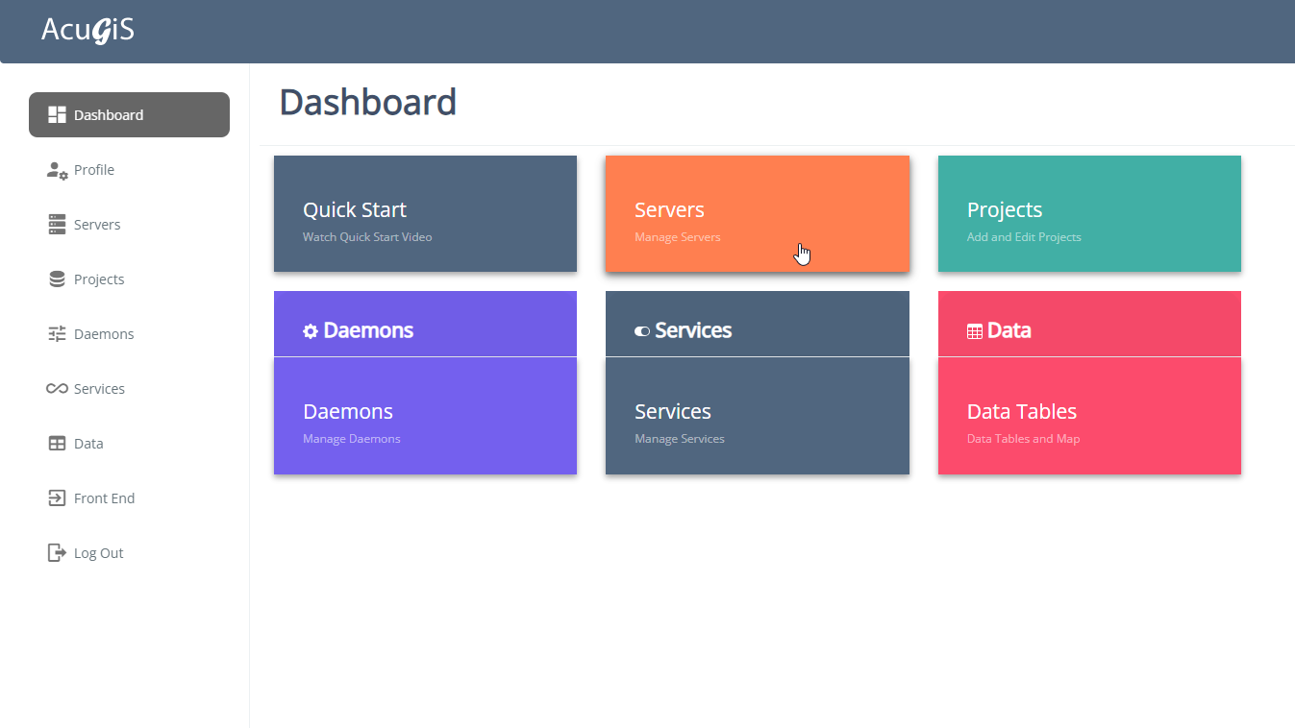Screen dimensions: 1295x728
Task: Click the Data table icon in sidebar
Action: pos(57,444)
